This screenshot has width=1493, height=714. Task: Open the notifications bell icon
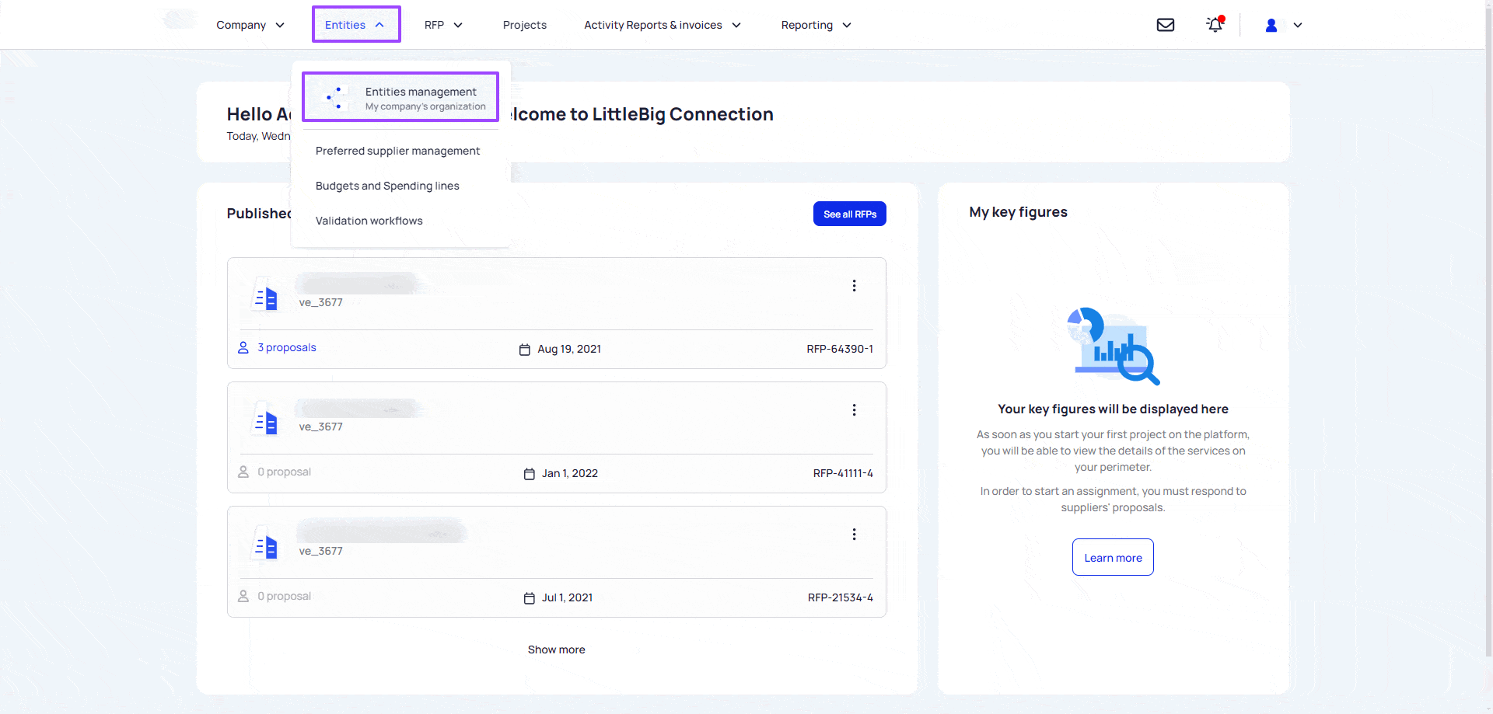click(1215, 25)
